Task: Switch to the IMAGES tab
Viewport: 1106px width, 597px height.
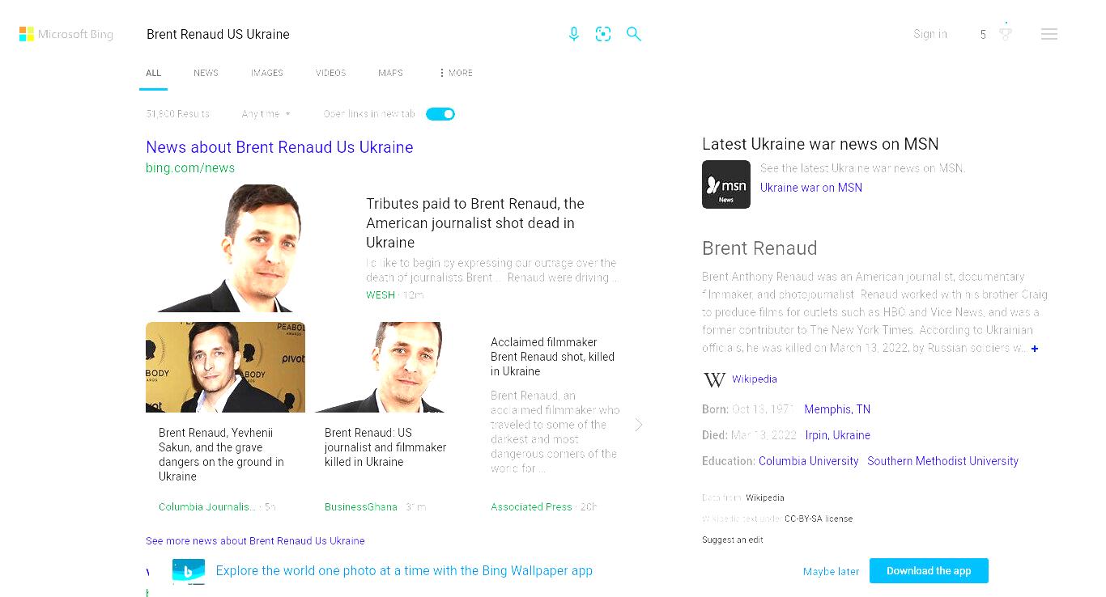Action: pyautogui.click(x=267, y=73)
